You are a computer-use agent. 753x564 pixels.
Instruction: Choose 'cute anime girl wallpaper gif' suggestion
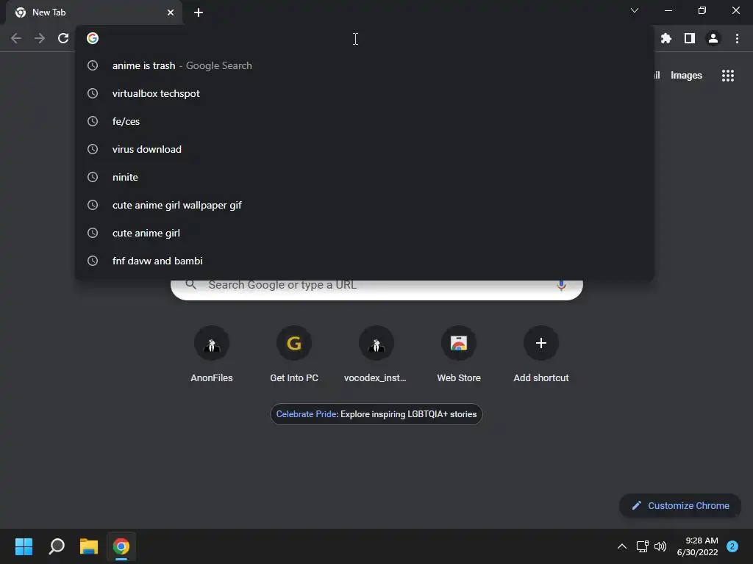(364, 205)
